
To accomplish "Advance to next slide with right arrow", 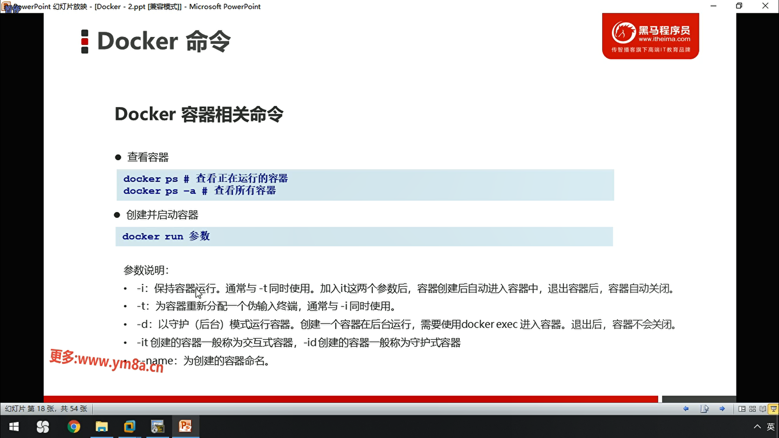I will point(722,409).
